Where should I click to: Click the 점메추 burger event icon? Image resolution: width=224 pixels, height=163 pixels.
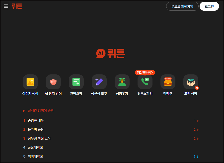point(168,82)
